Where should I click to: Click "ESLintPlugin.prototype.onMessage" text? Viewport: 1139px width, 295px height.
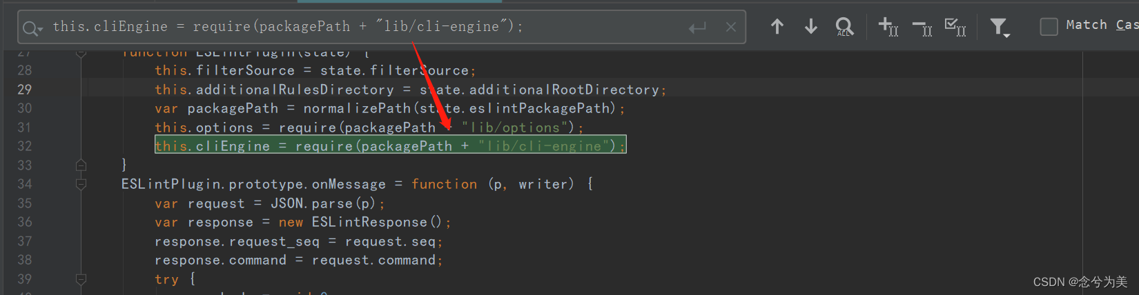click(x=253, y=184)
